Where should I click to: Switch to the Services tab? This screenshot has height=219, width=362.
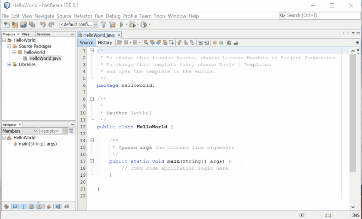click(x=43, y=34)
